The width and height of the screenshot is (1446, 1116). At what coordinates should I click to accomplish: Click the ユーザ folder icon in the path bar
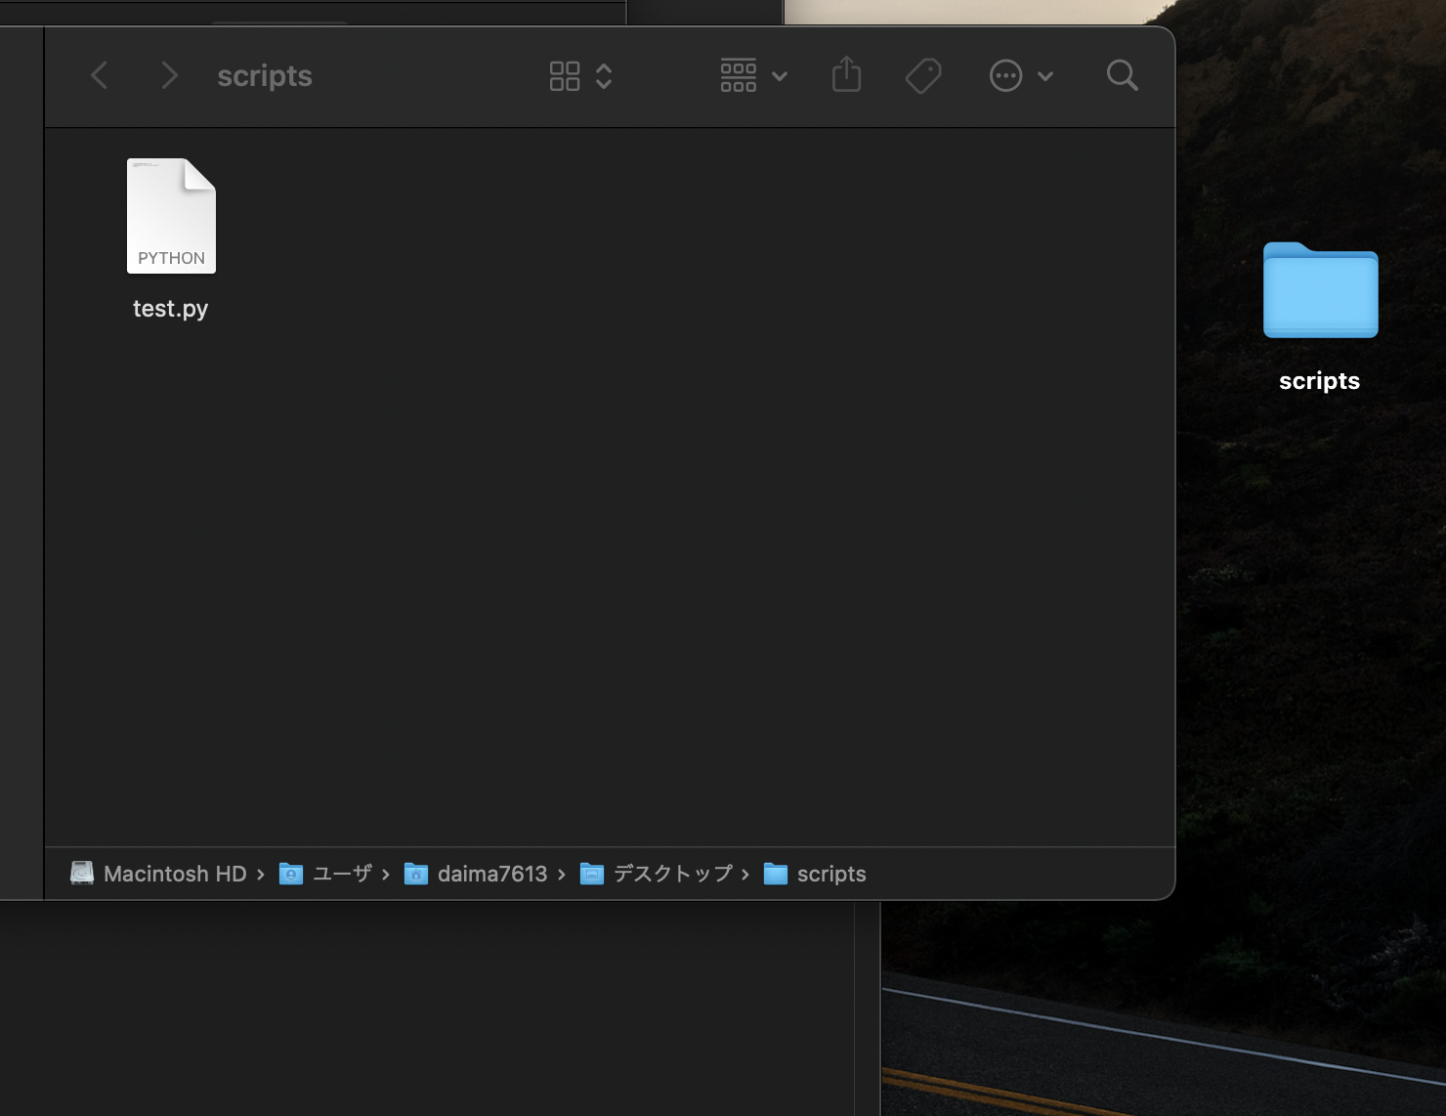pos(290,874)
